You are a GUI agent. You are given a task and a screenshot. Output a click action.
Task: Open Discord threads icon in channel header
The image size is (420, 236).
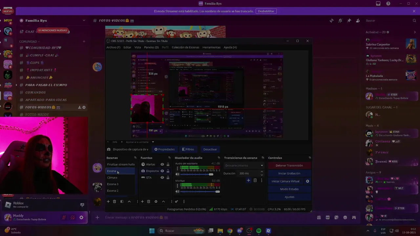331,21
